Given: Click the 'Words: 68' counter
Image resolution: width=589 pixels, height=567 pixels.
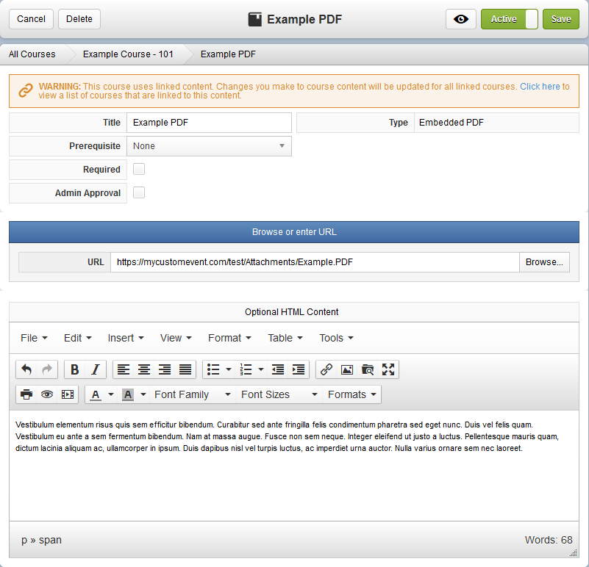Looking at the screenshot, I should (x=549, y=540).
